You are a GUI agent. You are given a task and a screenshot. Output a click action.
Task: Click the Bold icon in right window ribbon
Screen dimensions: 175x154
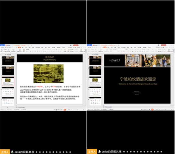(118, 52)
